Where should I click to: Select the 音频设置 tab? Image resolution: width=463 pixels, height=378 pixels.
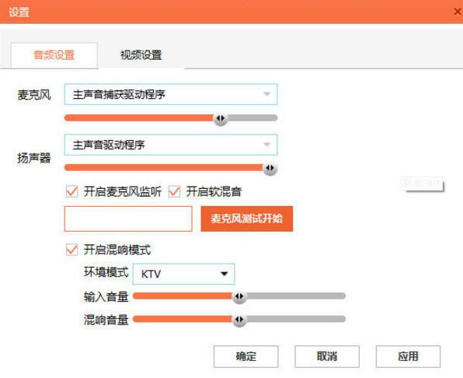coord(54,55)
